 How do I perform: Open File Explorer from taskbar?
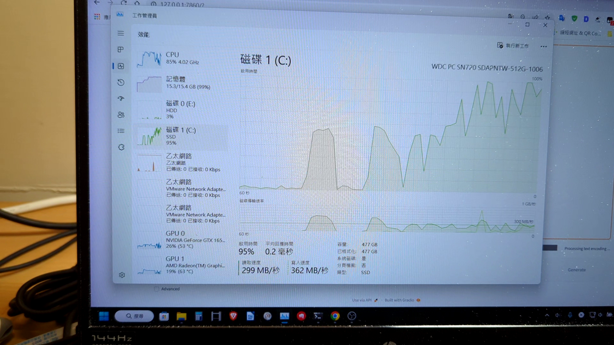tap(181, 316)
